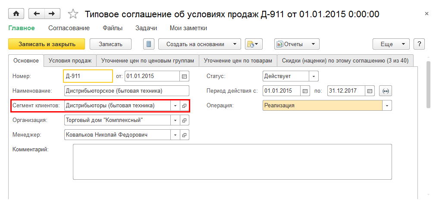Click the vertical scrollbar on the right
The image size is (436, 203).
click(x=428, y=84)
